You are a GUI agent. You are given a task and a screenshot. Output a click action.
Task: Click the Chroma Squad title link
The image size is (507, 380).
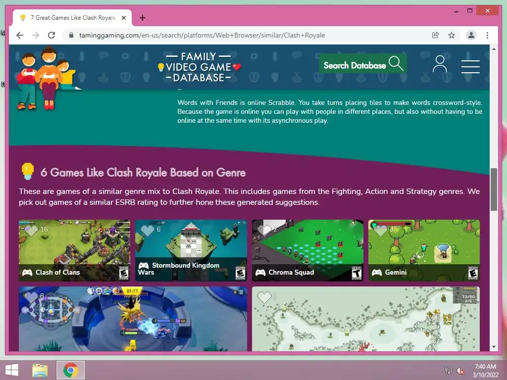click(291, 273)
